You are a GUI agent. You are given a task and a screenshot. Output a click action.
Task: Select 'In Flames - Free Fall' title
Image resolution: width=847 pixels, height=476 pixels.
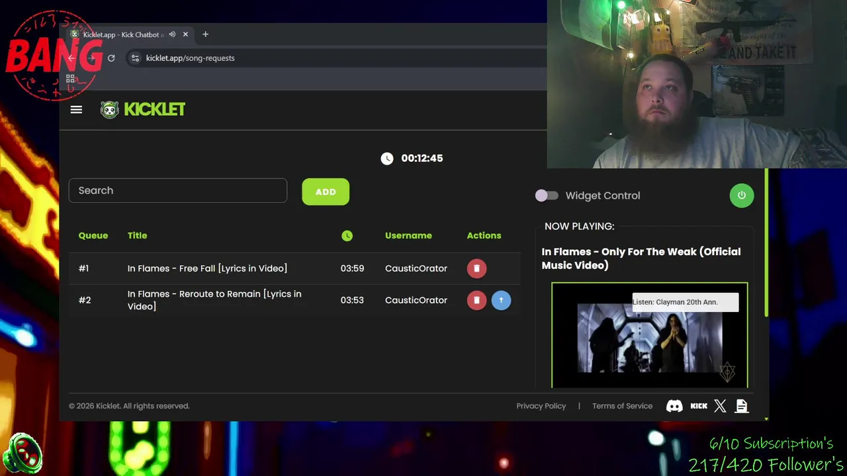point(207,268)
